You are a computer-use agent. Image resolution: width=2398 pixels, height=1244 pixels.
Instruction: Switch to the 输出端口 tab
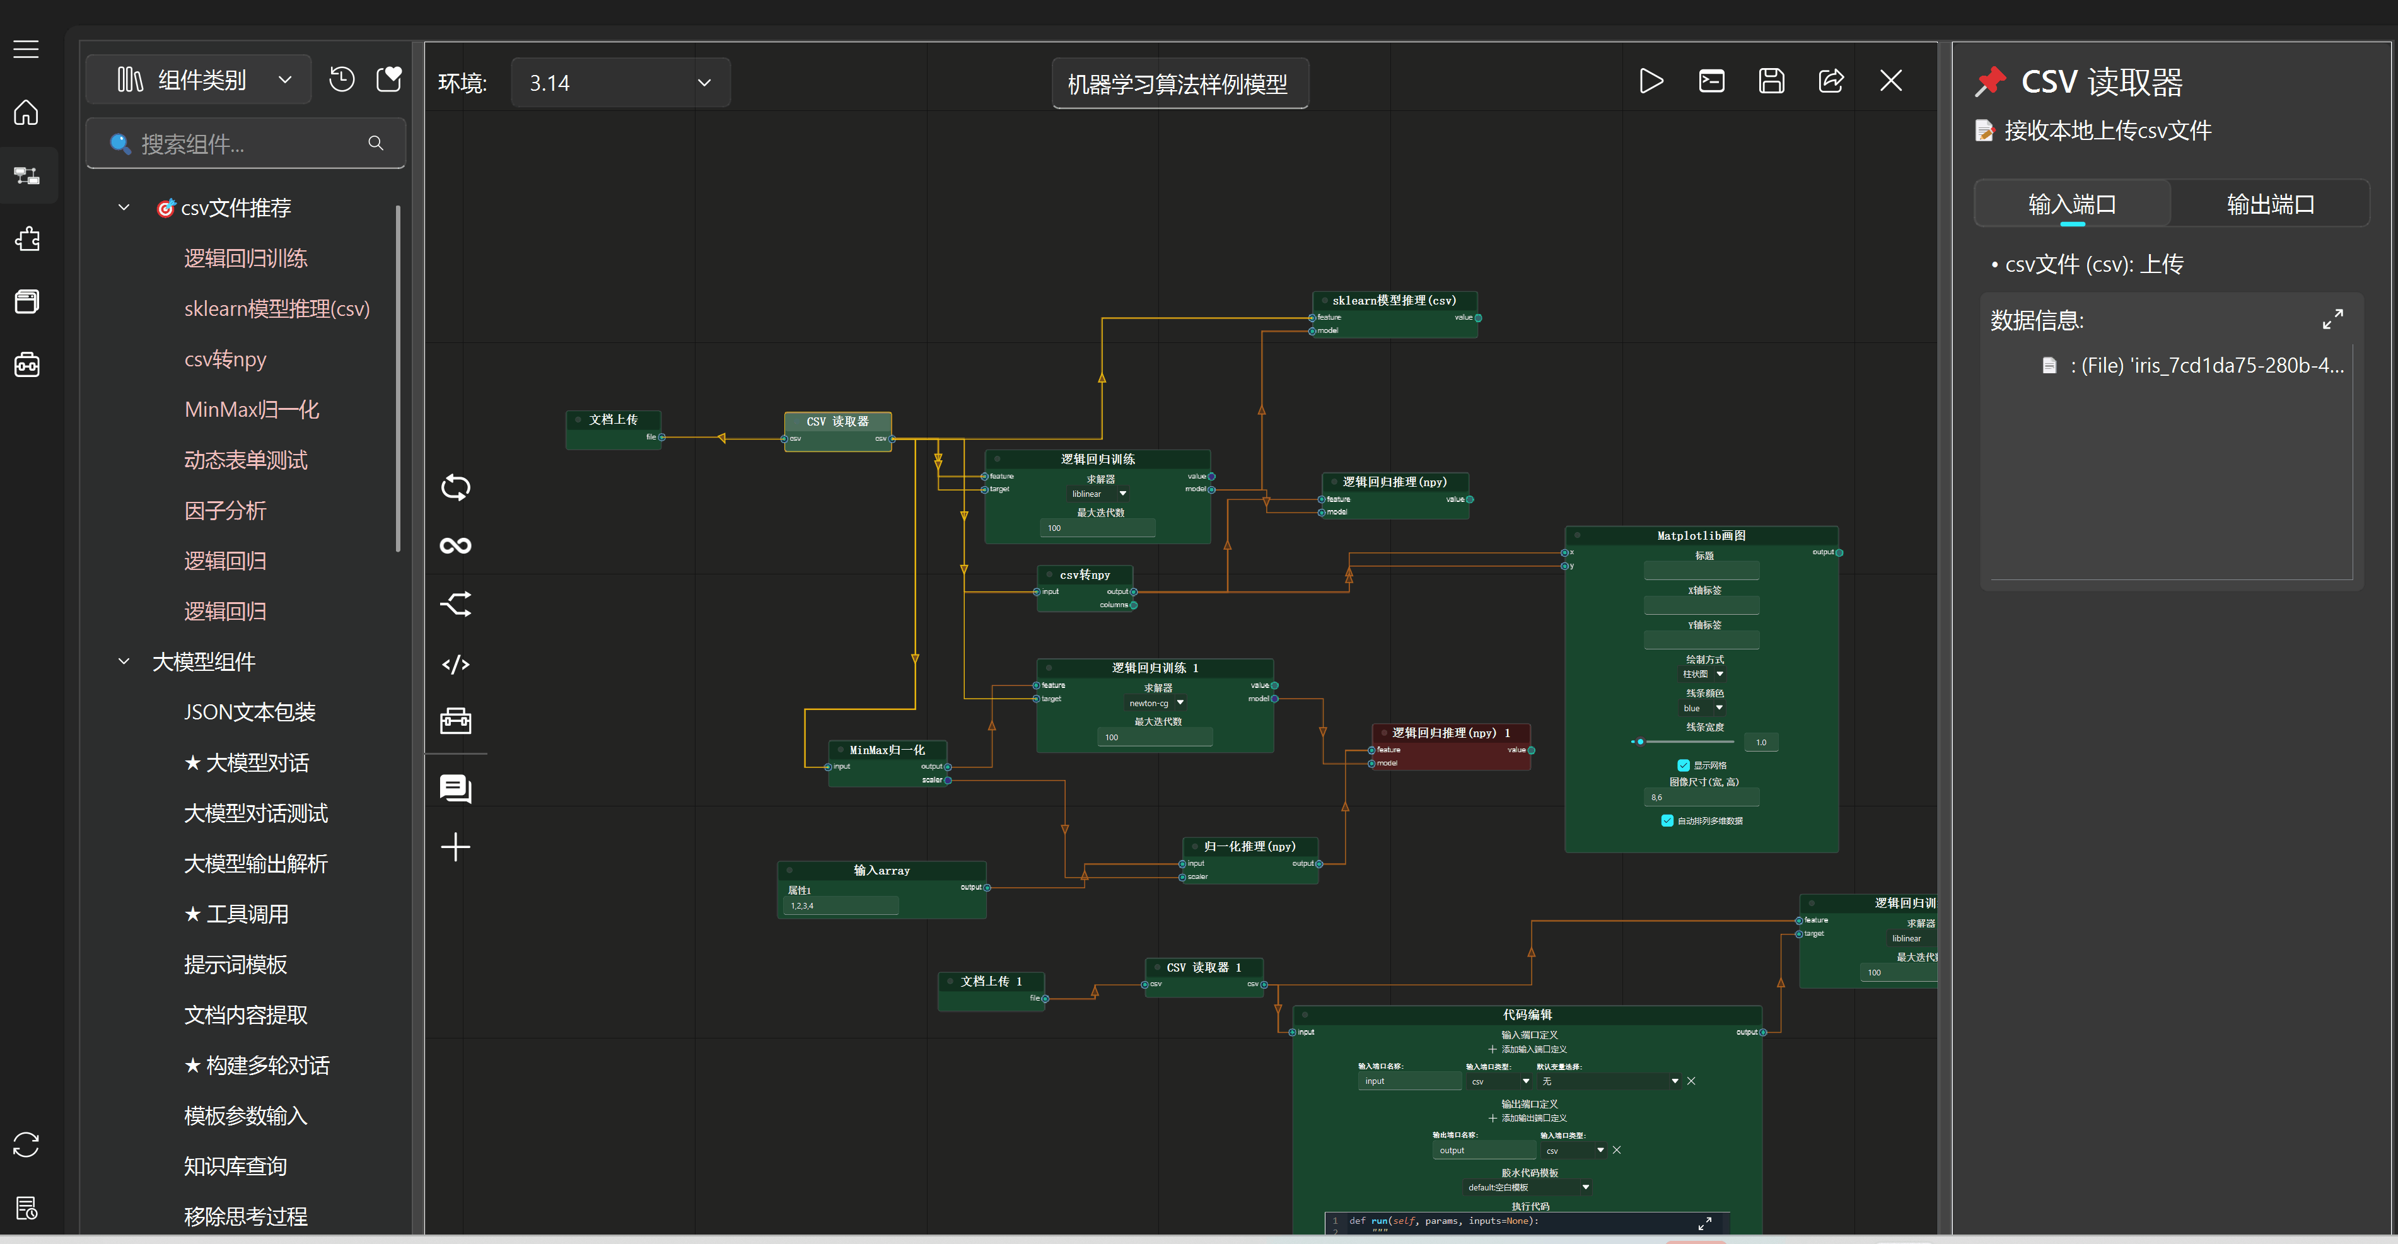pos(2269,204)
